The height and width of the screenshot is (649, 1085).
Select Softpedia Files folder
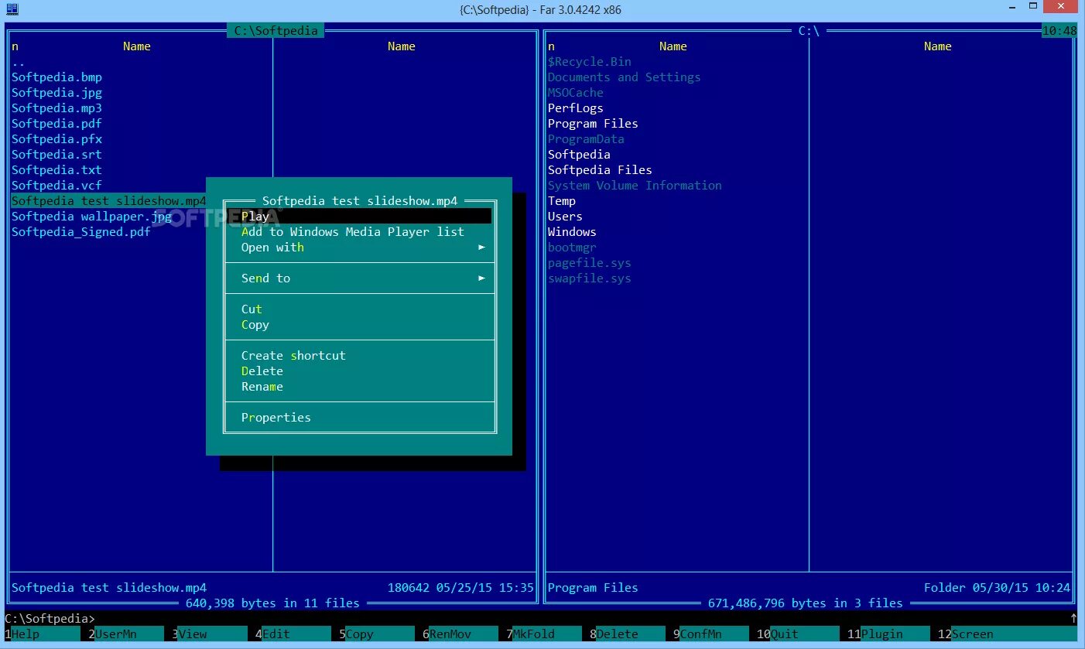(600, 170)
